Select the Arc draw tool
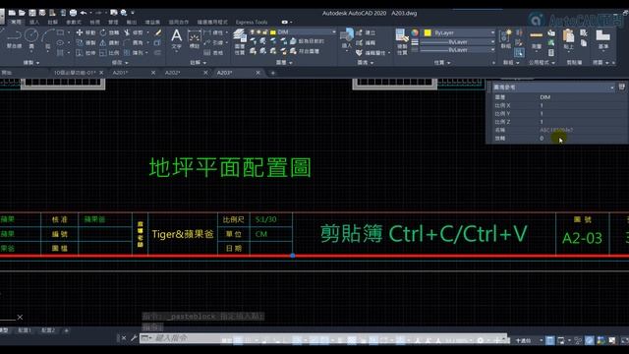This screenshot has width=629, height=354. pyautogui.click(x=48, y=39)
